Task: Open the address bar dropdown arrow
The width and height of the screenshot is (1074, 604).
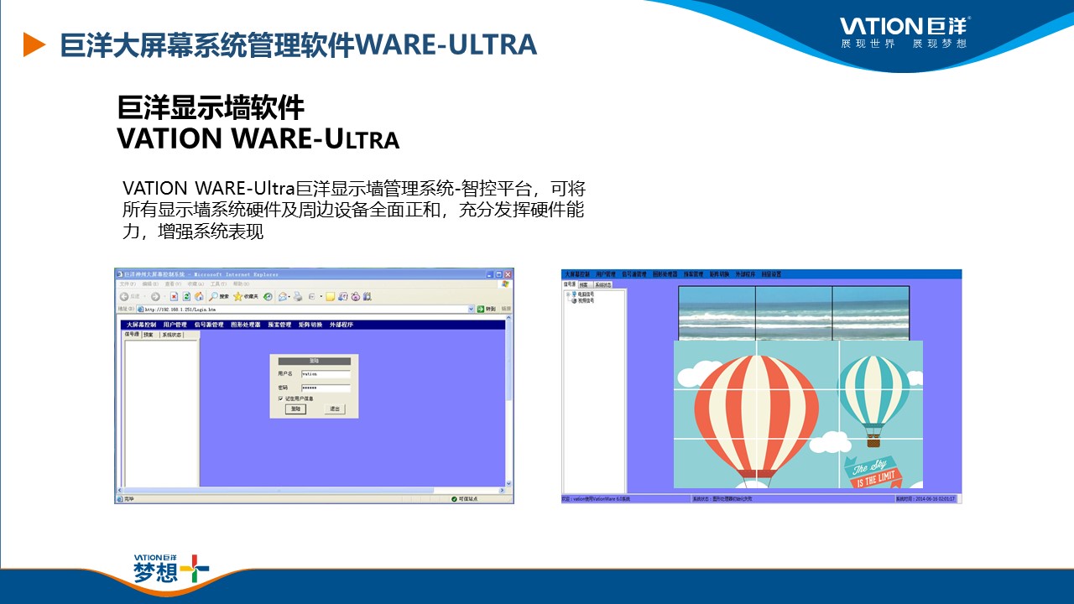Action: coord(471,309)
